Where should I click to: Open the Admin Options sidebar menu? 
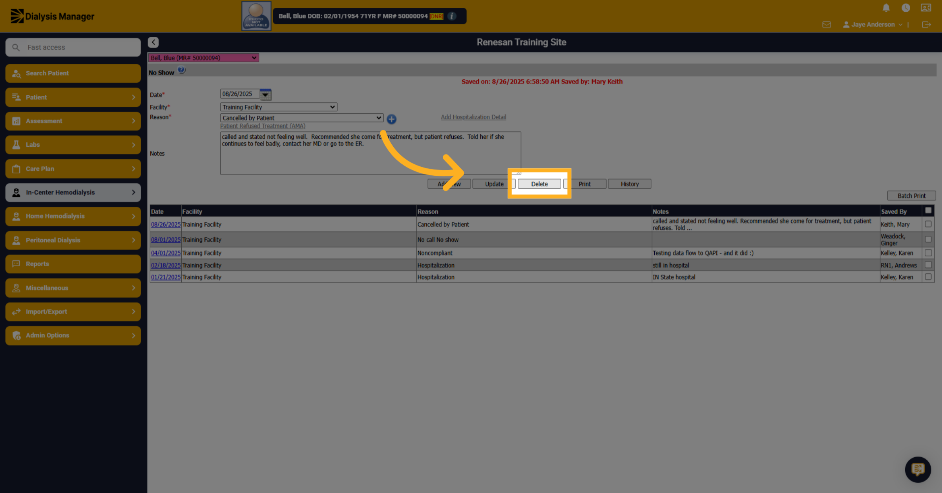click(x=73, y=335)
